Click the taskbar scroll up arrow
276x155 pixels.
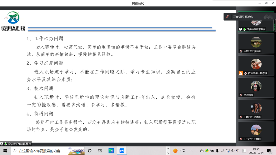point(168,149)
